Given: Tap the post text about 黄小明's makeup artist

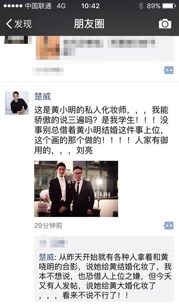Looking at the screenshot, I should (101, 130).
